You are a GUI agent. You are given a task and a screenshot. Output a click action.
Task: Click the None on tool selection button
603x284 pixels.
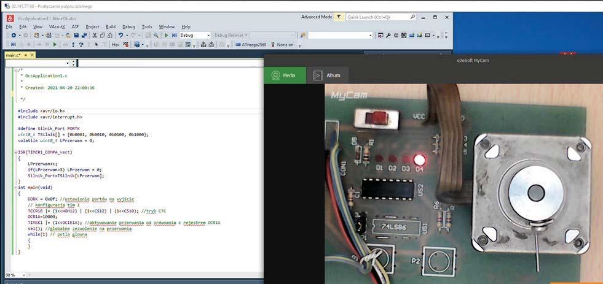282,45
